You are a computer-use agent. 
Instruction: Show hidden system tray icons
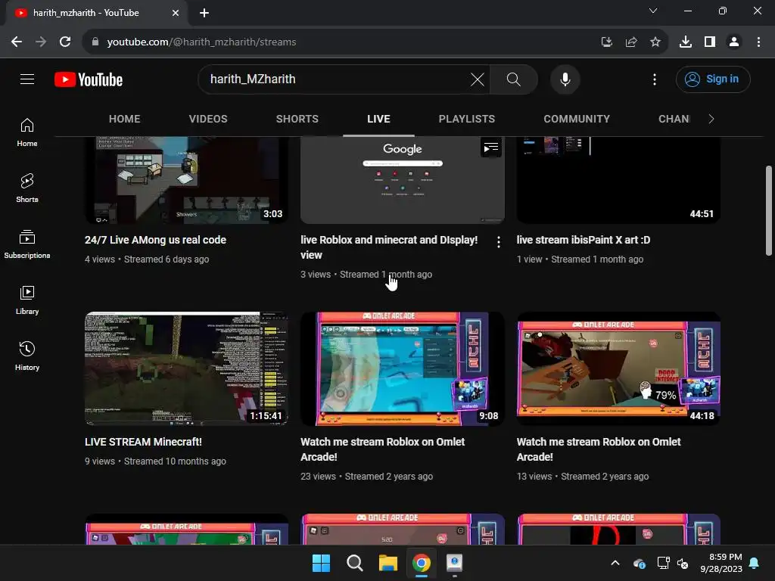615,563
